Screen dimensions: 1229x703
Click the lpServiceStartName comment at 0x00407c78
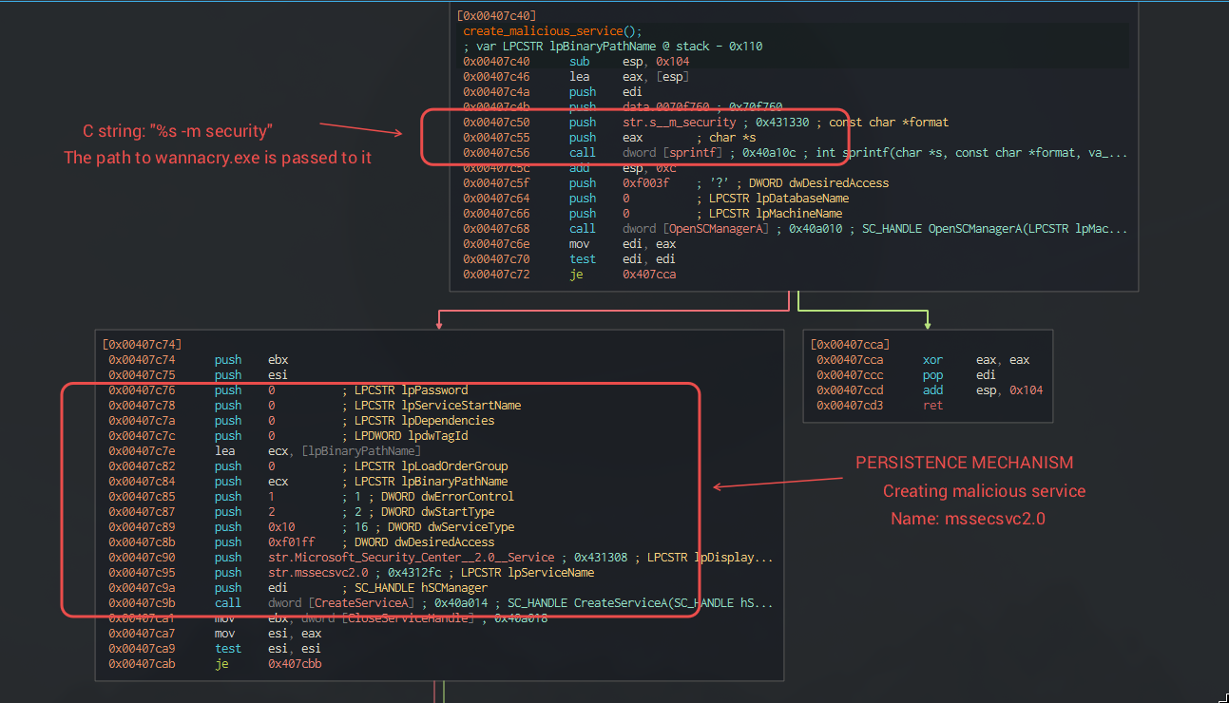tap(432, 406)
